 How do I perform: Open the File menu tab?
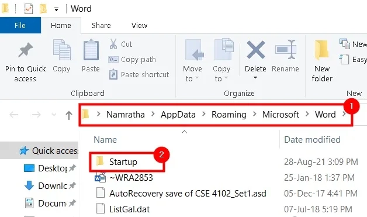click(20, 25)
